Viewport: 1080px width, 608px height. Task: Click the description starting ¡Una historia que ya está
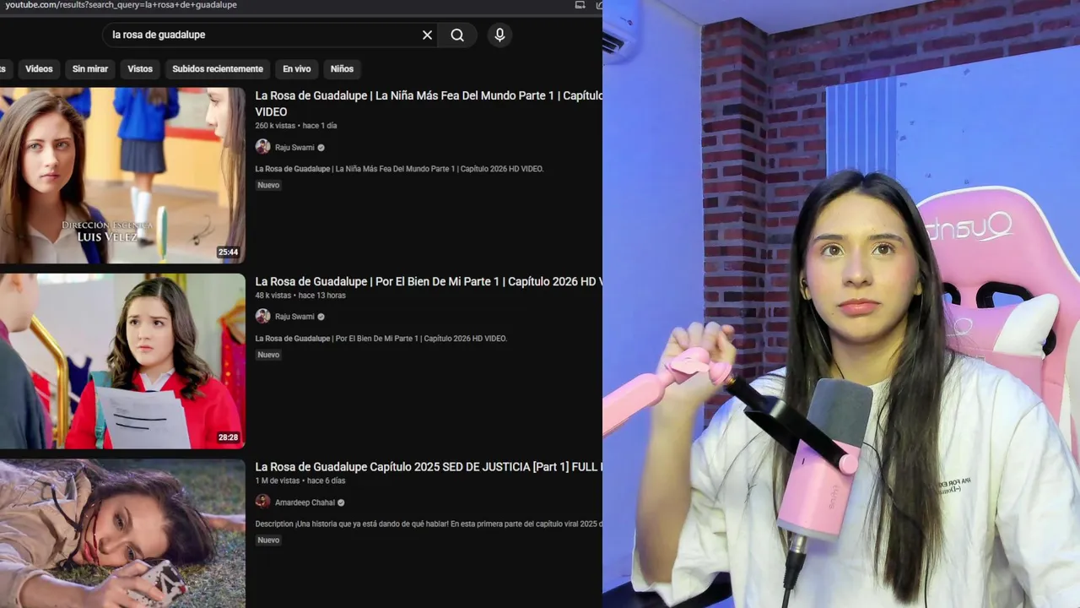429,524
